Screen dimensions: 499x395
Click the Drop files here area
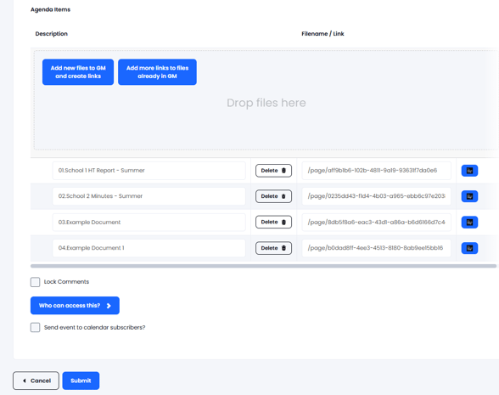click(266, 103)
